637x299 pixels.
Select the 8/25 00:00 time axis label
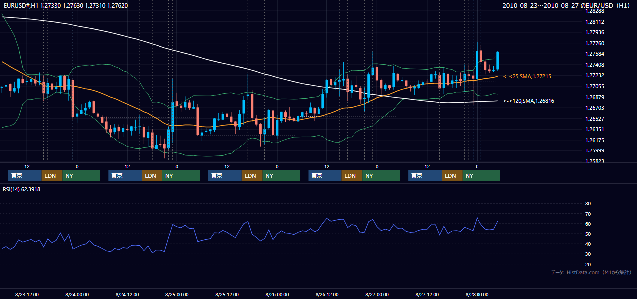coord(177,295)
